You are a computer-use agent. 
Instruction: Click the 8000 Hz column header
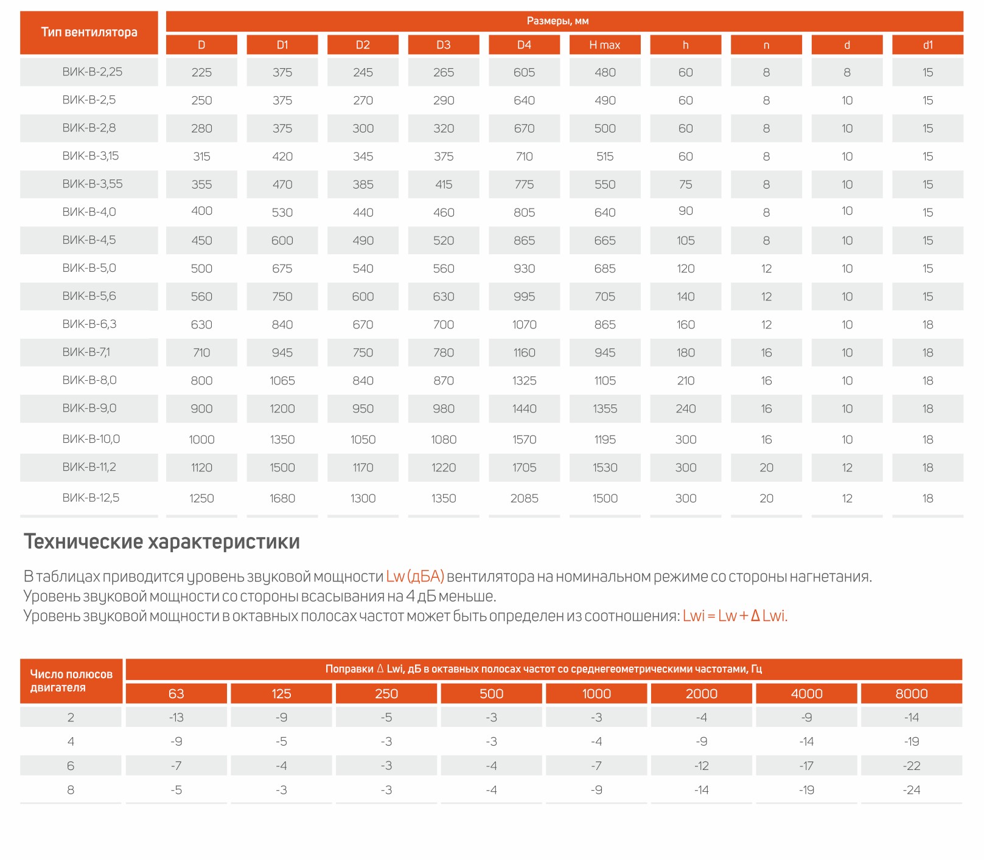click(912, 693)
